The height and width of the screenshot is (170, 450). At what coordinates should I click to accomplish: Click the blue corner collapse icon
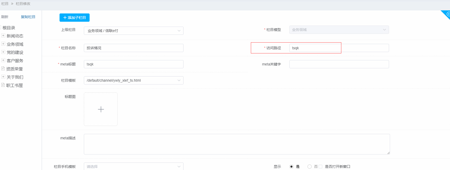pos(447,14)
